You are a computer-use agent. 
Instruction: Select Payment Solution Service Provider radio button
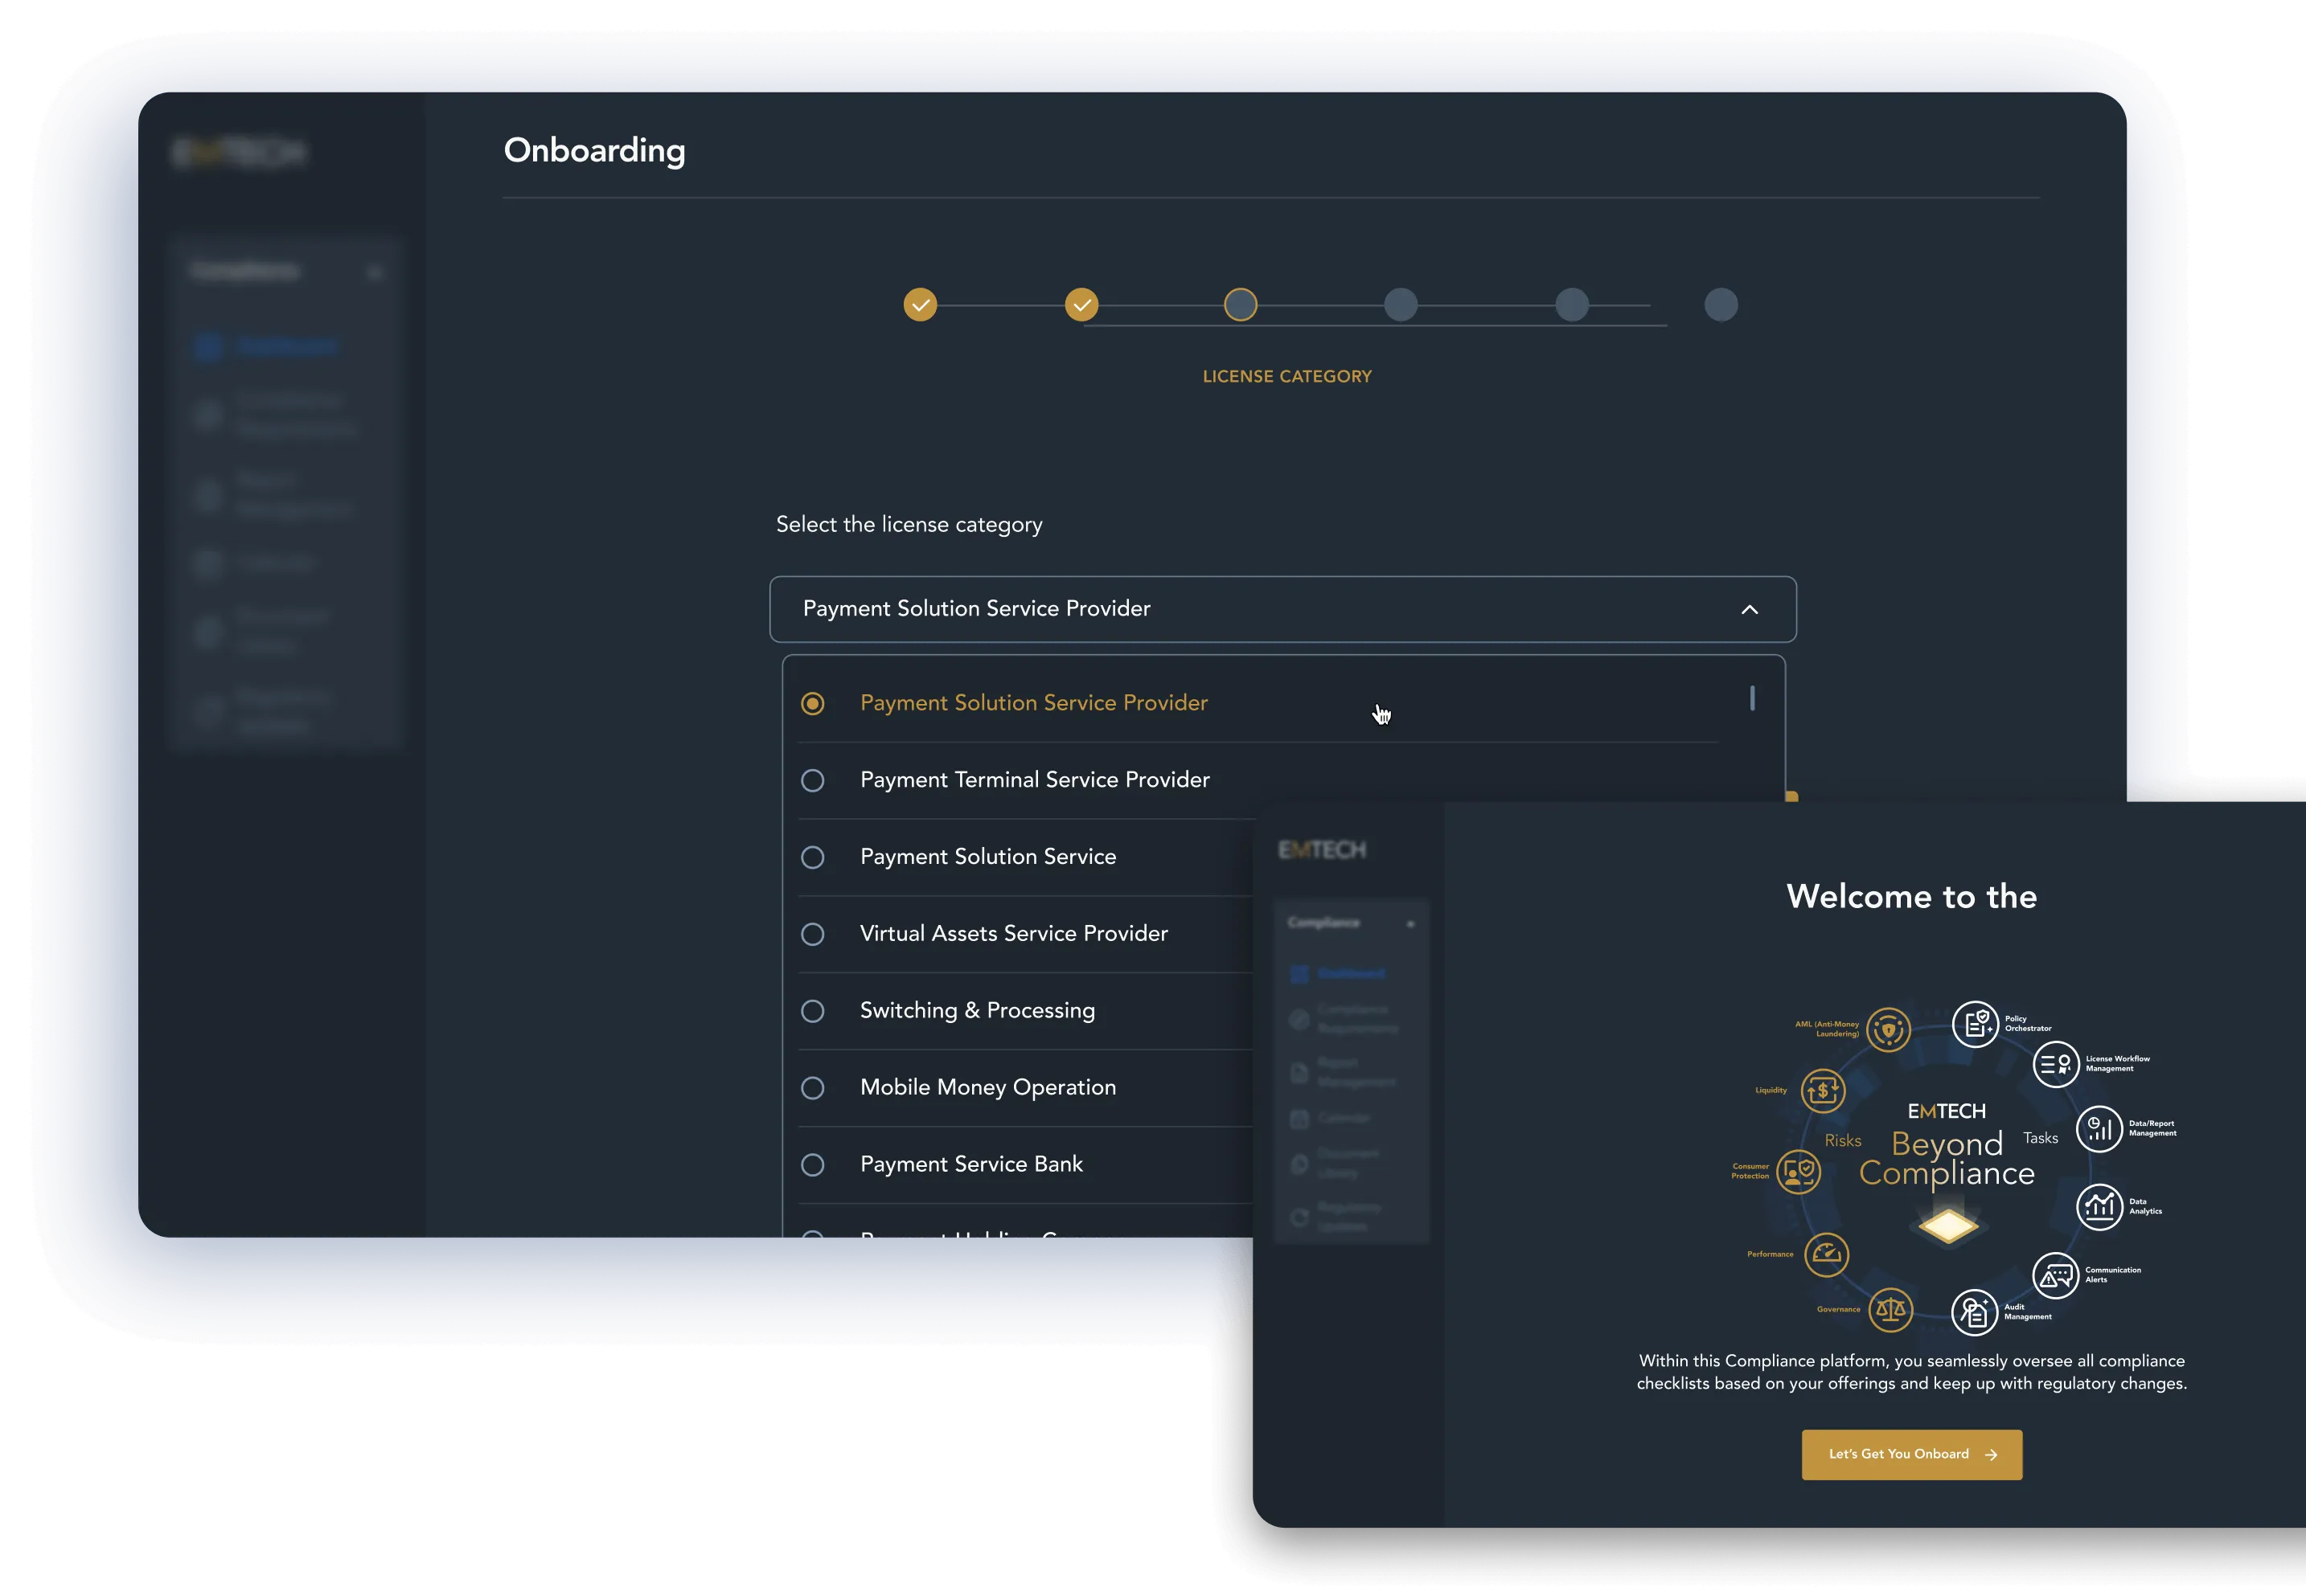pyautogui.click(x=811, y=702)
